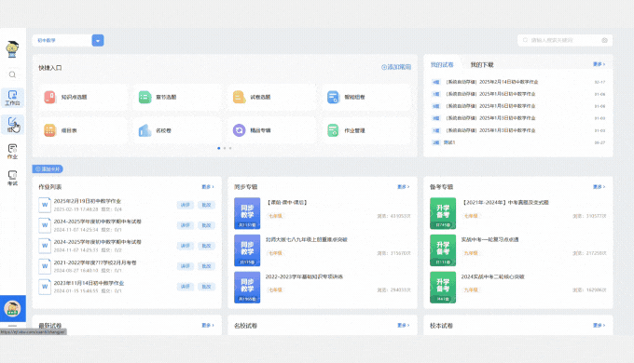Go to 作业 in the left sidebar

(x=12, y=152)
